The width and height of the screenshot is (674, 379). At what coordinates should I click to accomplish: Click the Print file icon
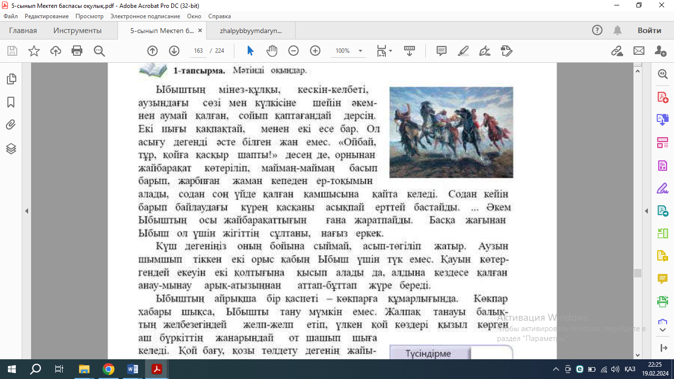pyautogui.click(x=77, y=51)
